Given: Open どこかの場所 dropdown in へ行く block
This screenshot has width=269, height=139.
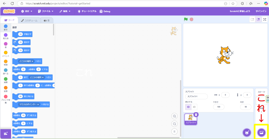Looking at the screenshot, I should tap(26, 61).
